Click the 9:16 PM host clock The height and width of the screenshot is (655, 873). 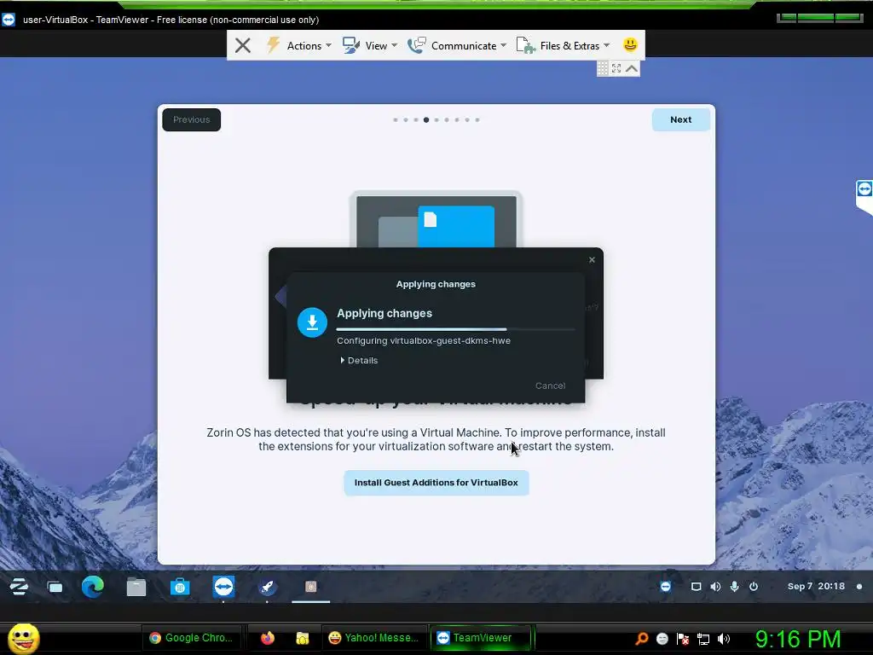click(x=798, y=639)
